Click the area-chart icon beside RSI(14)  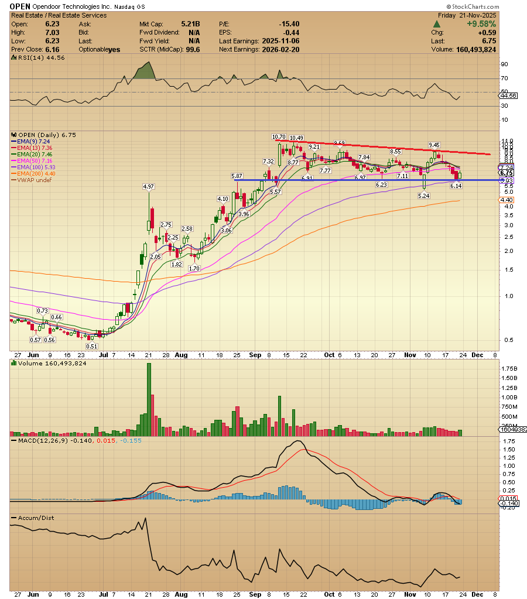[x=14, y=58]
